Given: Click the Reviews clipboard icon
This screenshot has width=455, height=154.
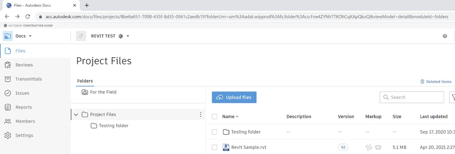Looking at the screenshot, I should tap(8, 65).
